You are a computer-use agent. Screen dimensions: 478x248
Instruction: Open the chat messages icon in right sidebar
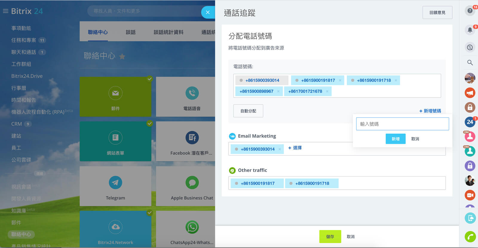[470, 47]
